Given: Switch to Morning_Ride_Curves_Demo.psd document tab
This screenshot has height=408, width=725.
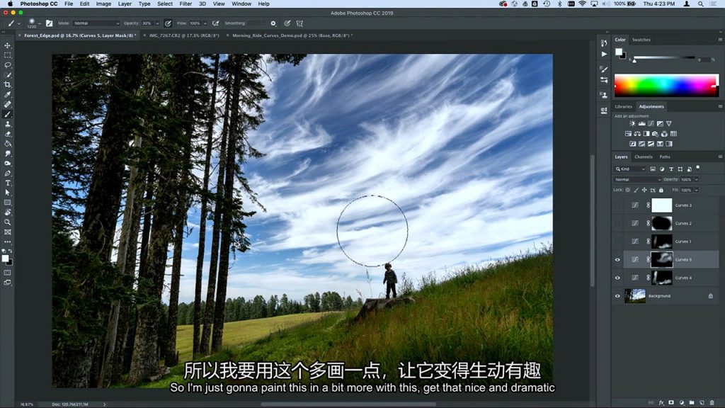Looking at the screenshot, I should pyautogui.click(x=292, y=35).
